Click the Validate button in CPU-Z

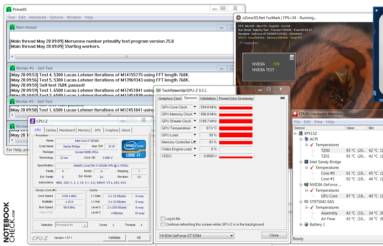(114, 237)
